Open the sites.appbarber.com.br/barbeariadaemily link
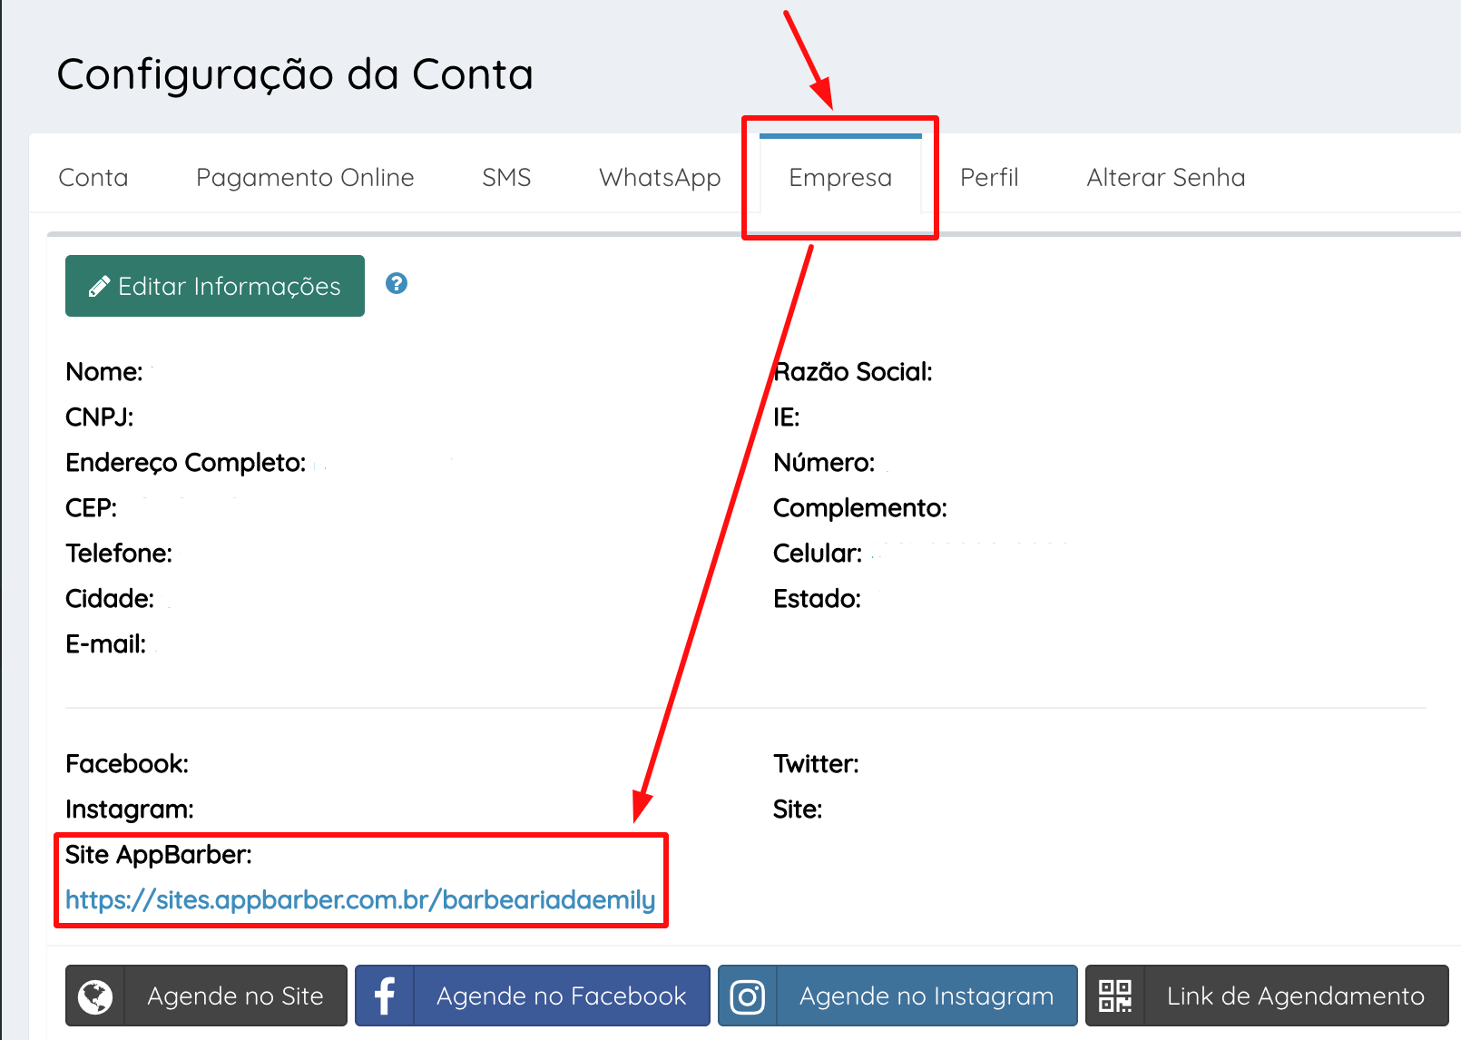The image size is (1461, 1040). click(x=360, y=900)
